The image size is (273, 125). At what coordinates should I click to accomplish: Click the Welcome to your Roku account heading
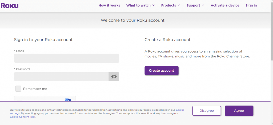point(133,20)
